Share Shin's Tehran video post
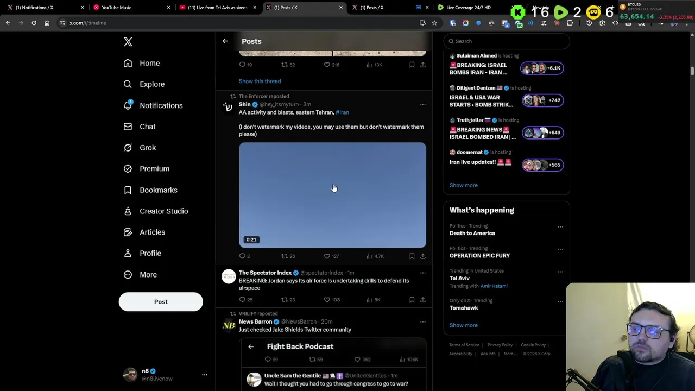 coord(422,256)
